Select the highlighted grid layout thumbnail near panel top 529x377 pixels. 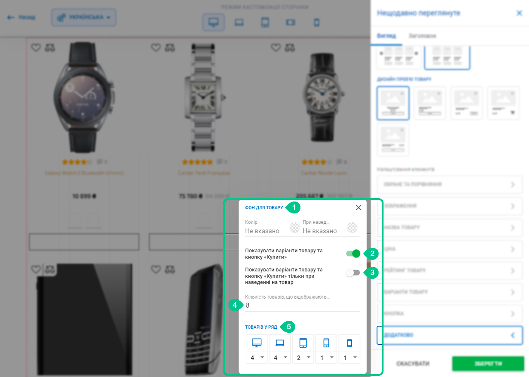(x=448, y=57)
